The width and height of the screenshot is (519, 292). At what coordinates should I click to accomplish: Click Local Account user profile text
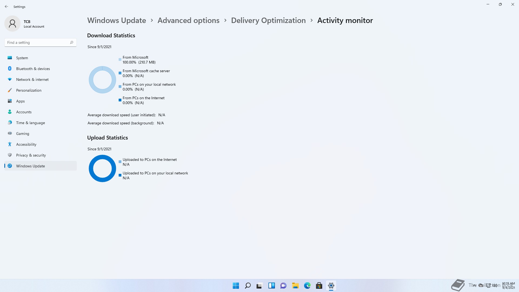coord(34,26)
